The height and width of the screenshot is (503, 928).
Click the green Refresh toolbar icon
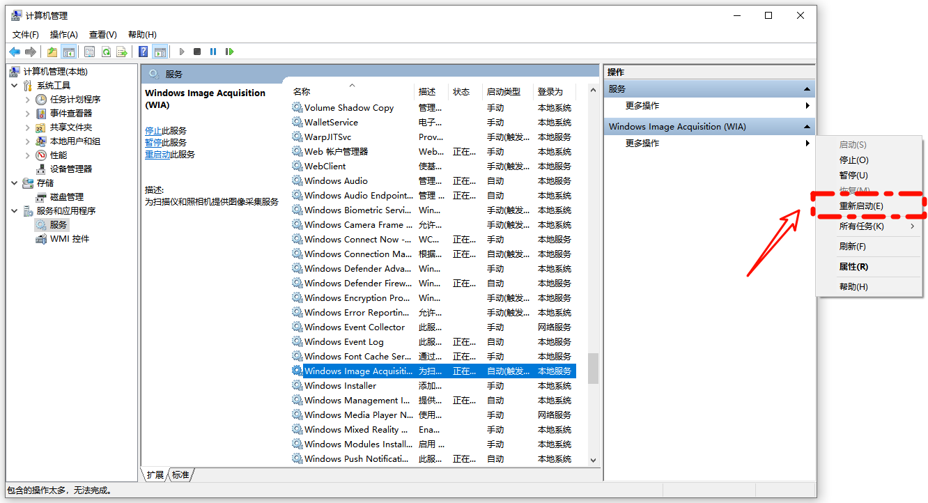106,52
